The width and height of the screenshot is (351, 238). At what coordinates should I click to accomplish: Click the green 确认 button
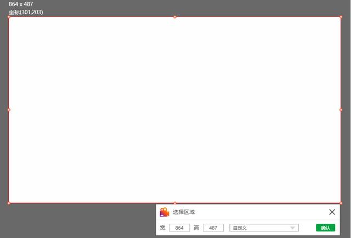tap(325, 228)
